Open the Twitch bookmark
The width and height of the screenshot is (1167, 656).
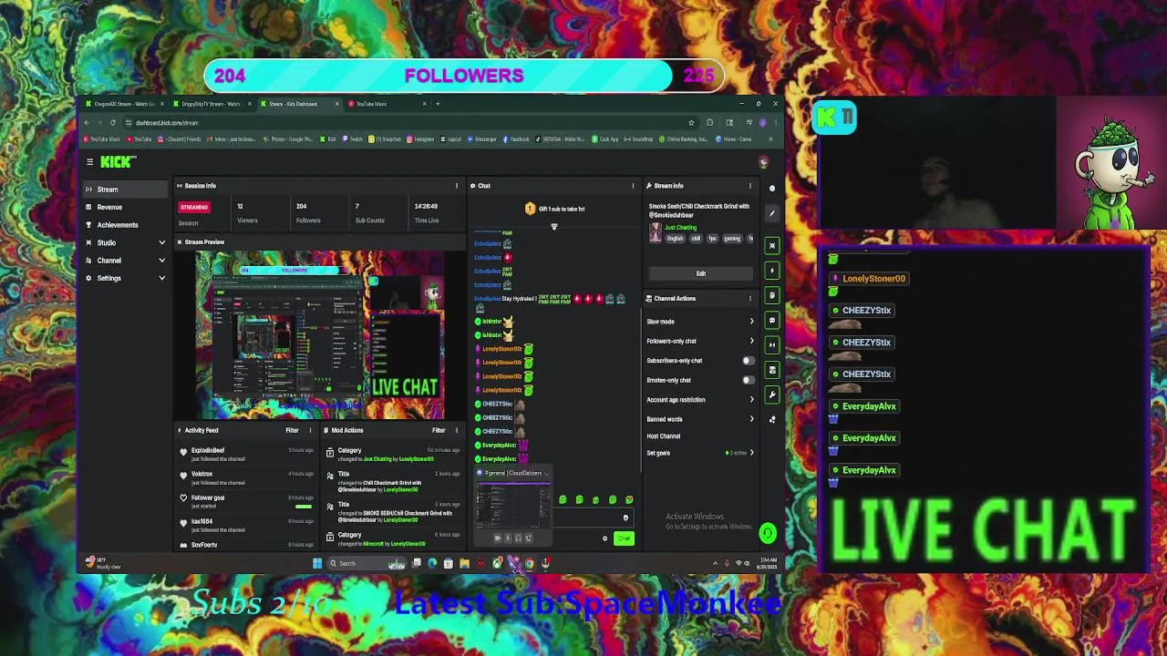click(x=353, y=139)
